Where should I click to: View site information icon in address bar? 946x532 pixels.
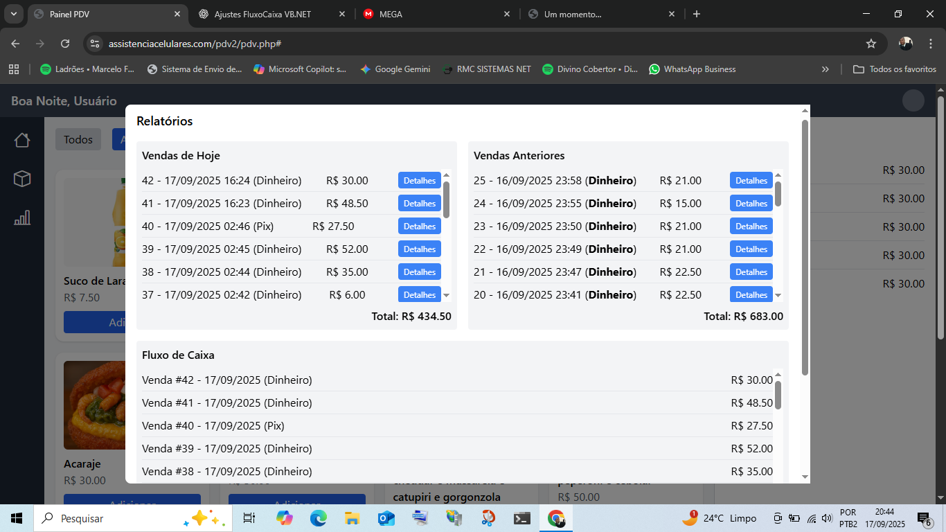[x=96, y=44]
